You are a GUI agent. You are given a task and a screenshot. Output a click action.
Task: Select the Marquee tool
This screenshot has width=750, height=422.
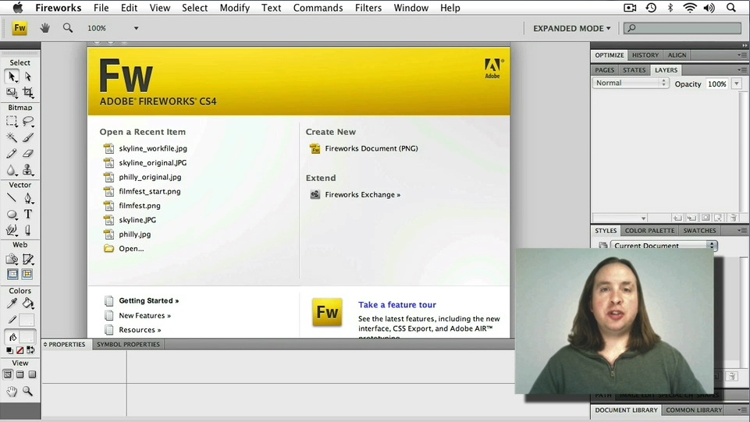(x=12, y=122)
